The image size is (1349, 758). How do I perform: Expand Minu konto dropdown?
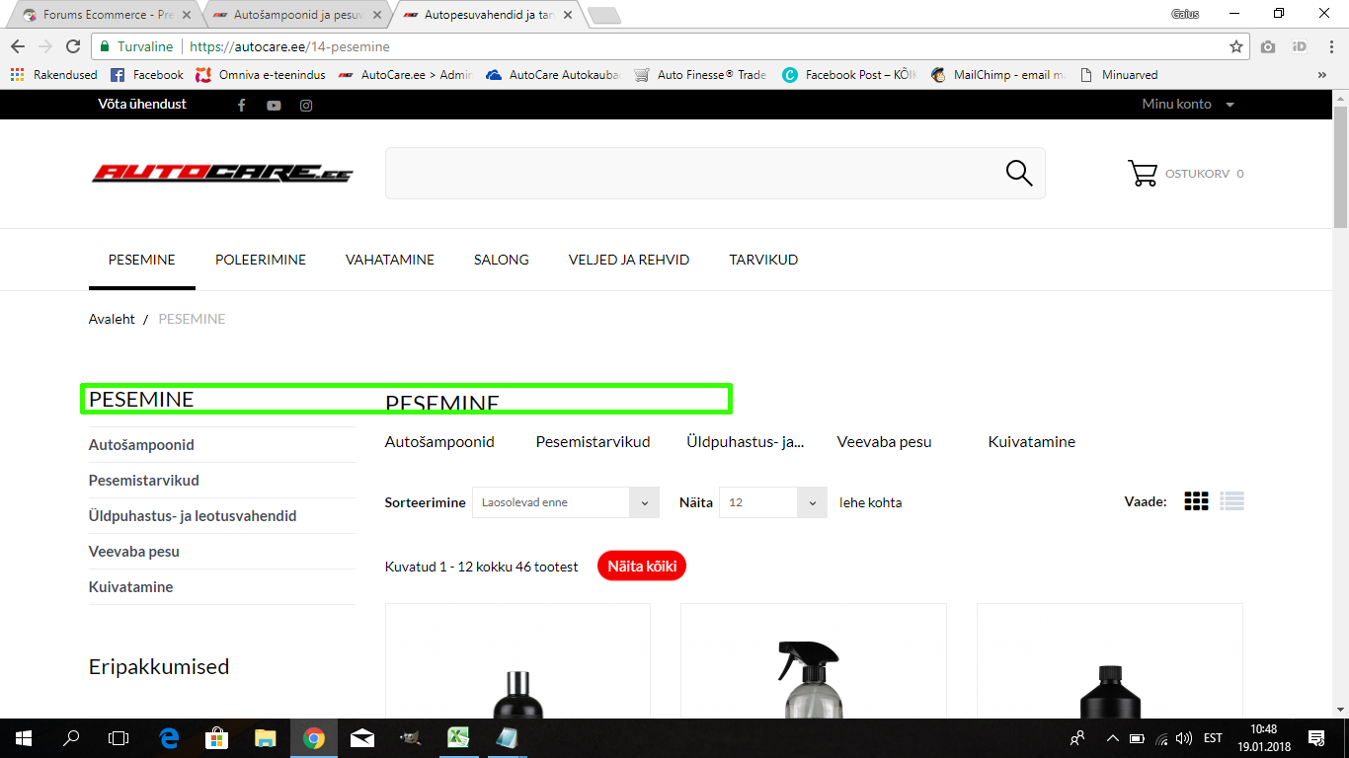pos(1188,105)
